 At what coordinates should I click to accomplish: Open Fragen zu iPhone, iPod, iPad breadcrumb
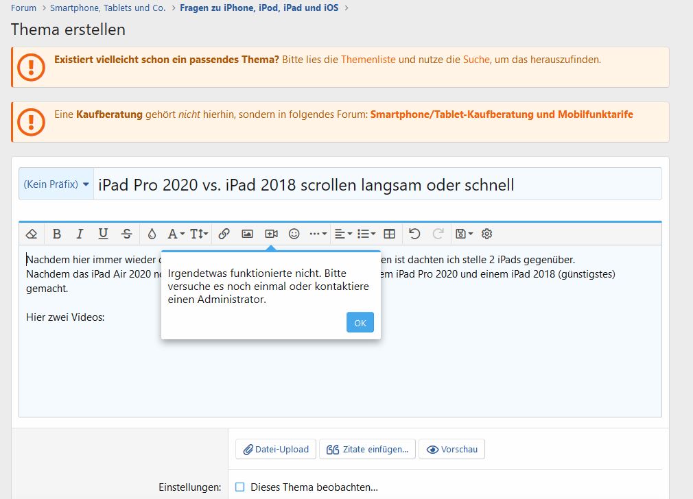[259, 8]
